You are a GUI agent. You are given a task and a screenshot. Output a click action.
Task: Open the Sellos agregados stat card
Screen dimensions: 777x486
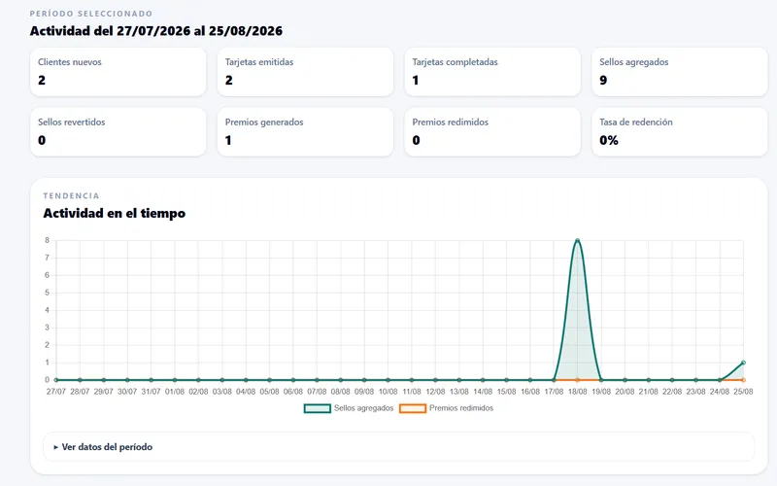pos(679,72)
